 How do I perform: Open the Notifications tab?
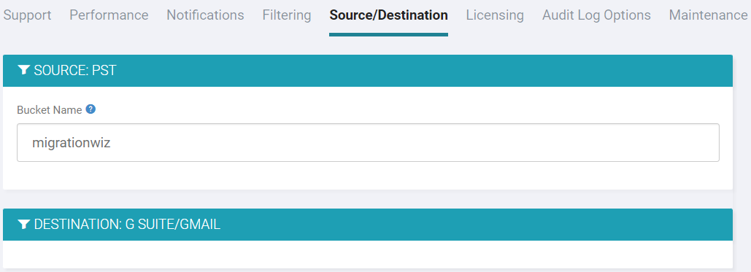205,15
